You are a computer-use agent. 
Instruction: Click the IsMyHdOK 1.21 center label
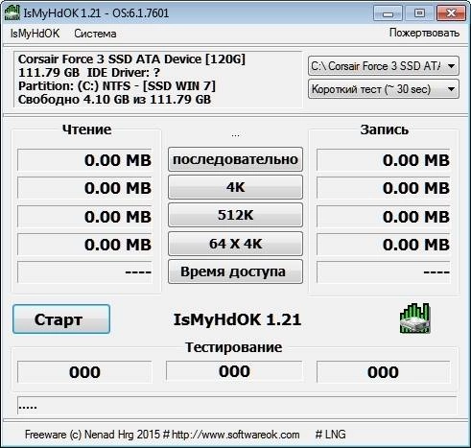[x=237, y=319]
